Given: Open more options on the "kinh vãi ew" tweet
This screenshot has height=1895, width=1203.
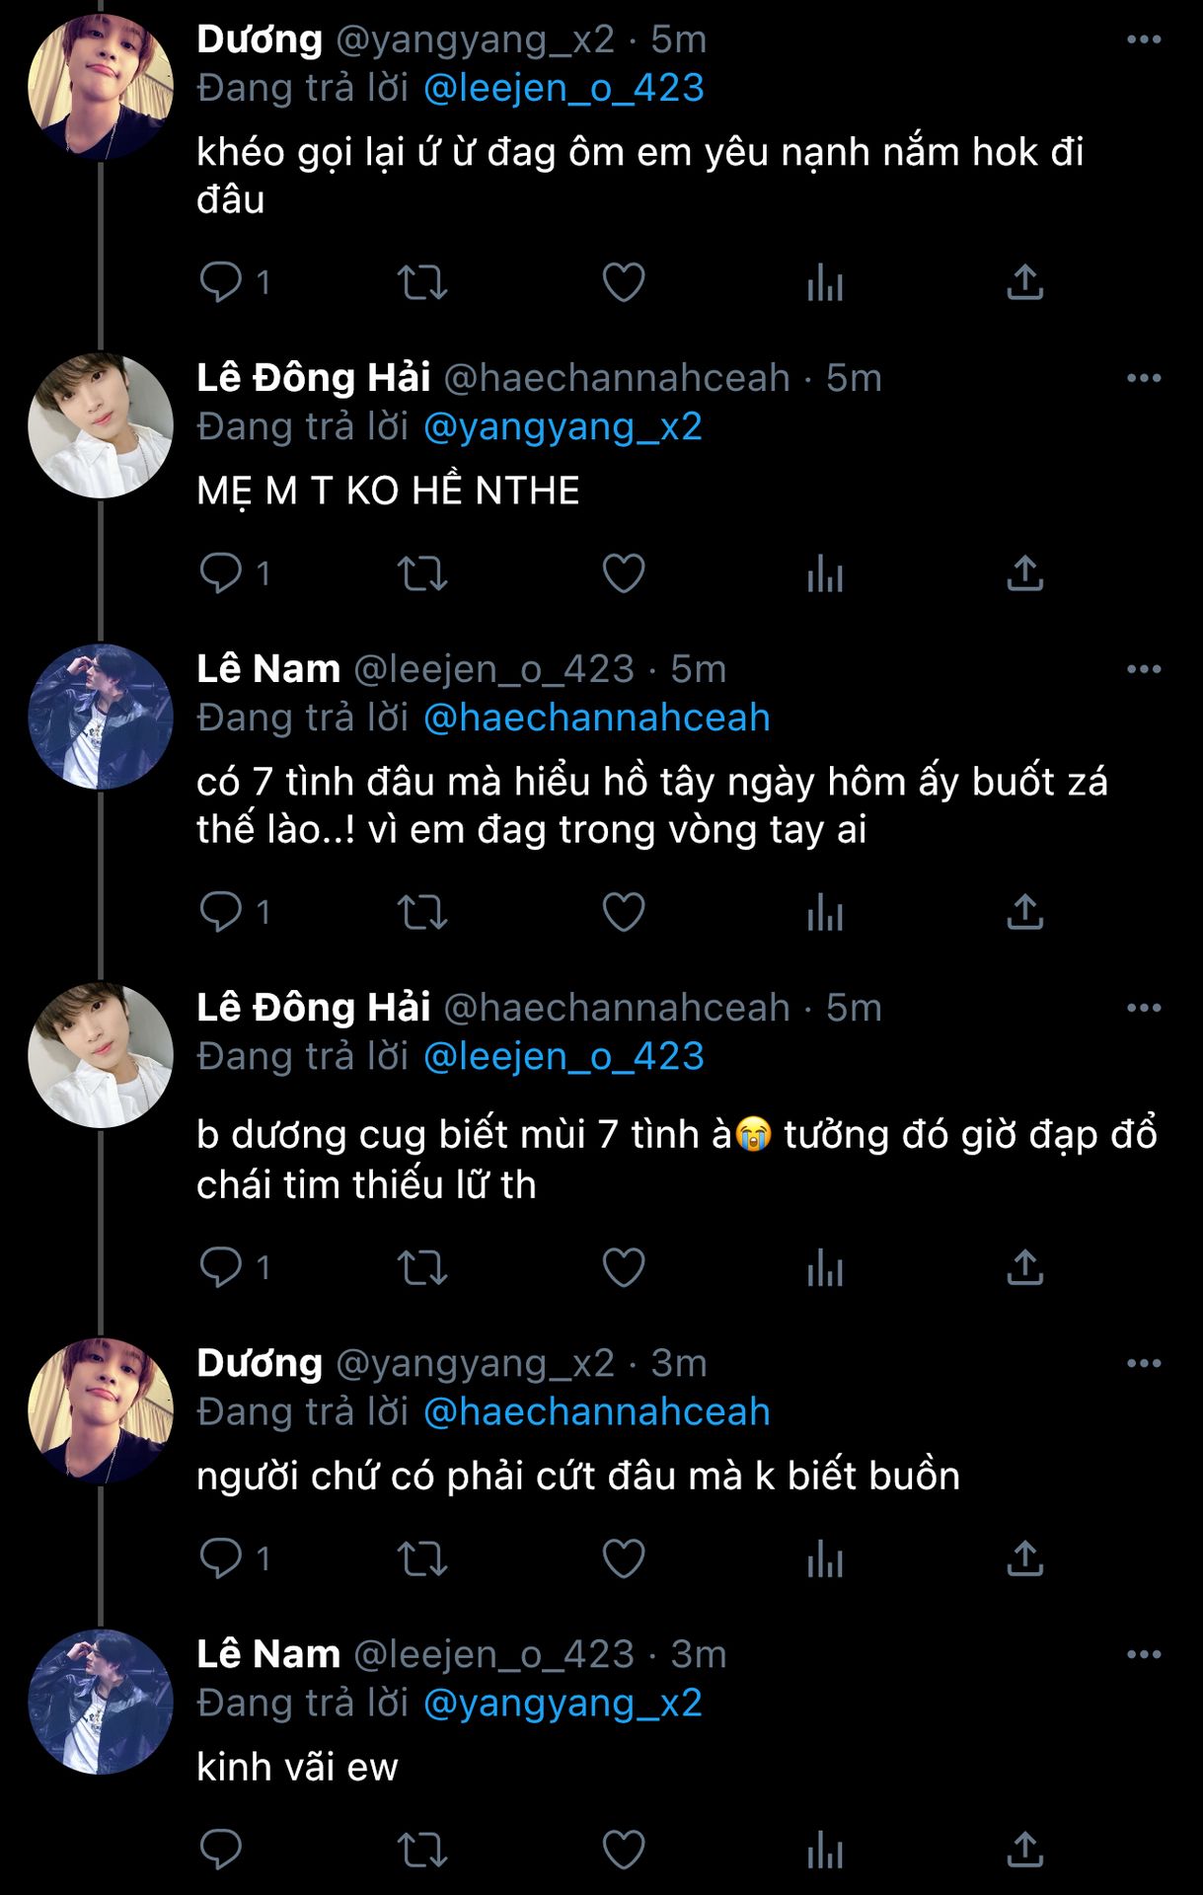Looking at the screenshot, I should [1144, 1654].
